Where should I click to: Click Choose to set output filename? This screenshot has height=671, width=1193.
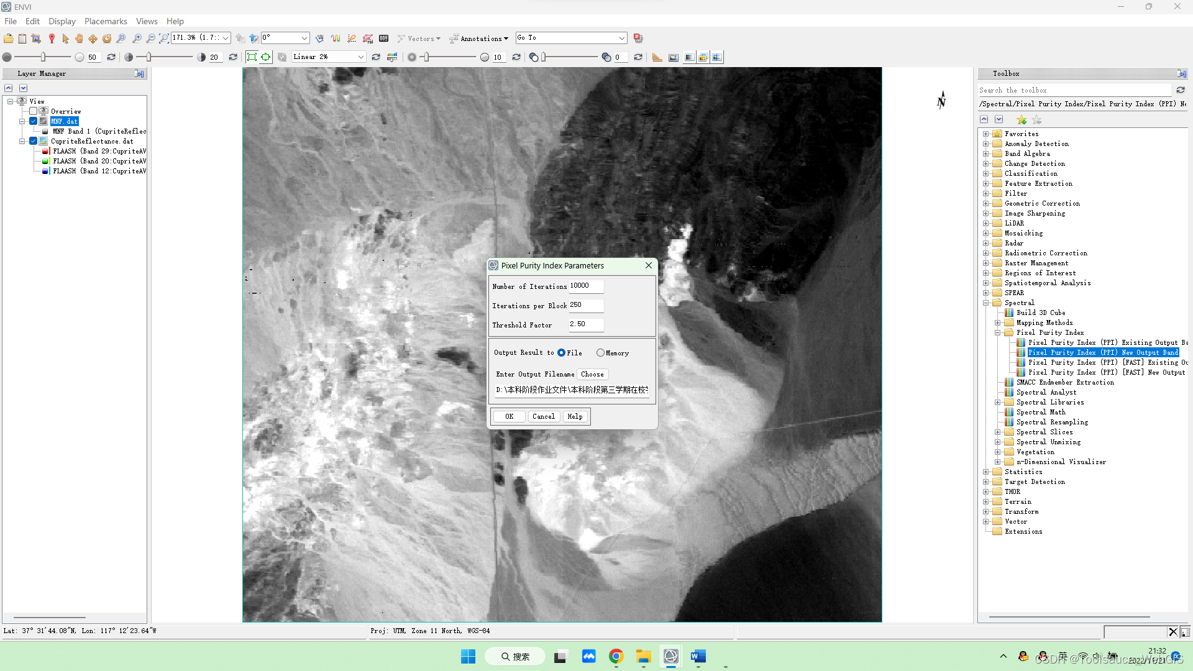tap(592, 374)
